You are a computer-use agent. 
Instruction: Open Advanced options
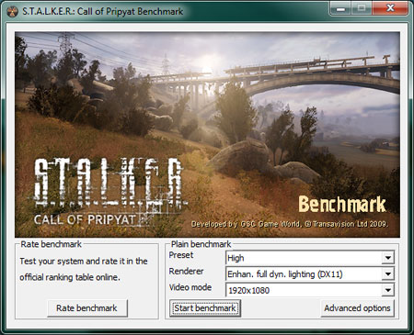tap(357, 308)
